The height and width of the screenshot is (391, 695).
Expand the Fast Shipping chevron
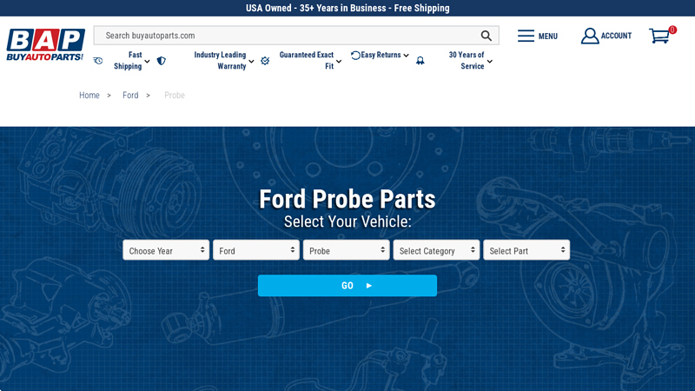[x=147, y=61]
